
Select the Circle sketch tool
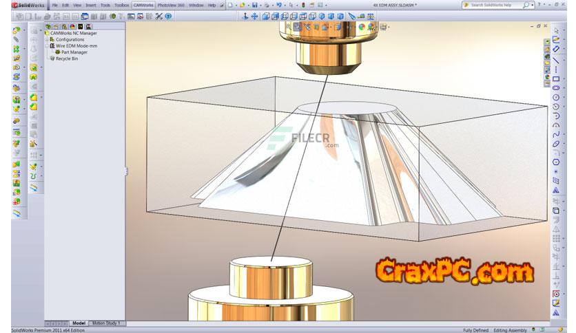click(x=556, y=97)
